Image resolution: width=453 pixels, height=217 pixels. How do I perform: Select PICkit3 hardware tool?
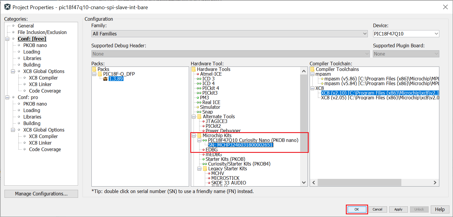pyautogui.click(x=210, y=93)
